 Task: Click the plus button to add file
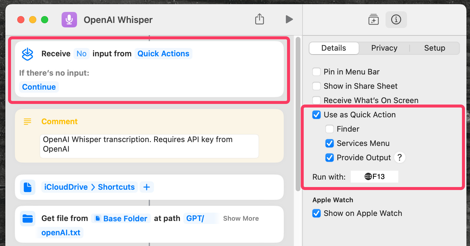[147, 187]
